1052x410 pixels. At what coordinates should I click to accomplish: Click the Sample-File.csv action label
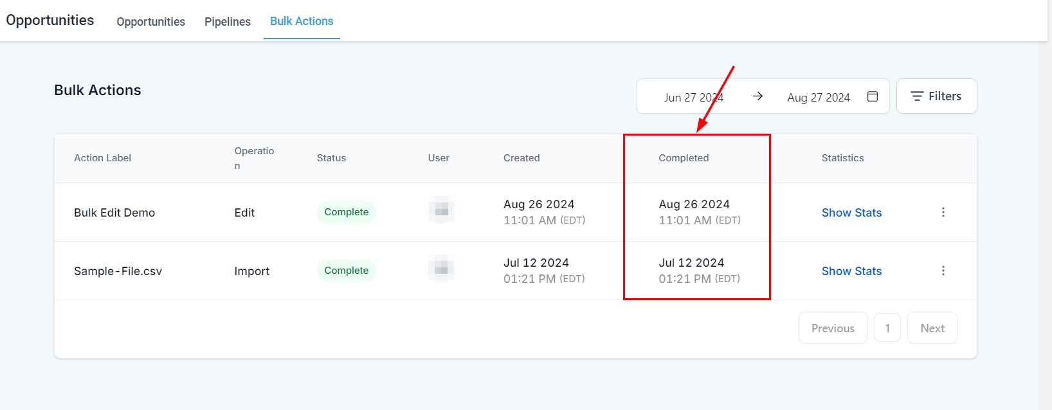click(118, 271)
